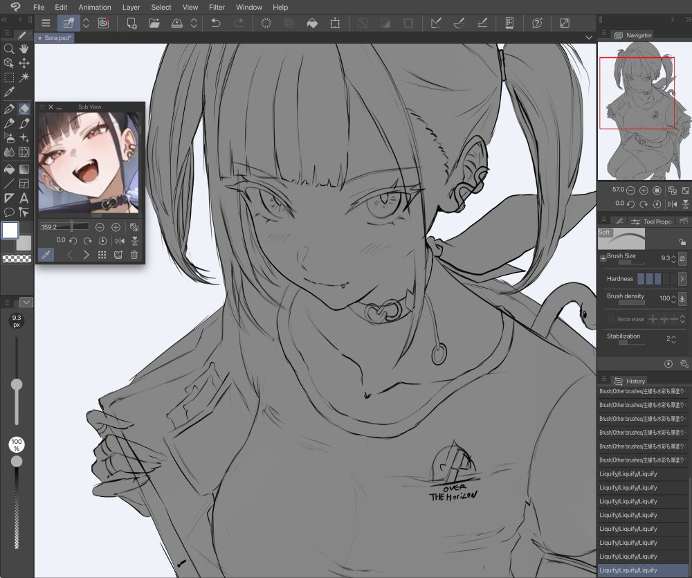Select the gray sub color swatch
The height and width of the screenshot is (578, 692).
(x=25, y=243)
